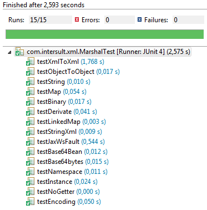Select the testEncoding test row
Viewport: 207px width, 210px height.
tap(63, 202)
